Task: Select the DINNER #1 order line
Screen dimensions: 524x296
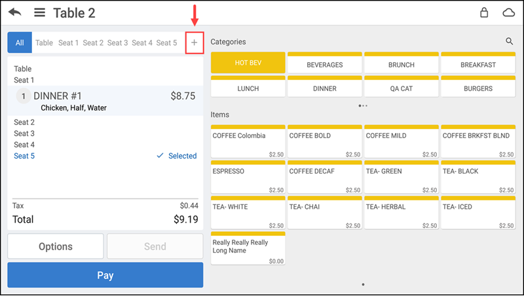Action: [105, 101]
